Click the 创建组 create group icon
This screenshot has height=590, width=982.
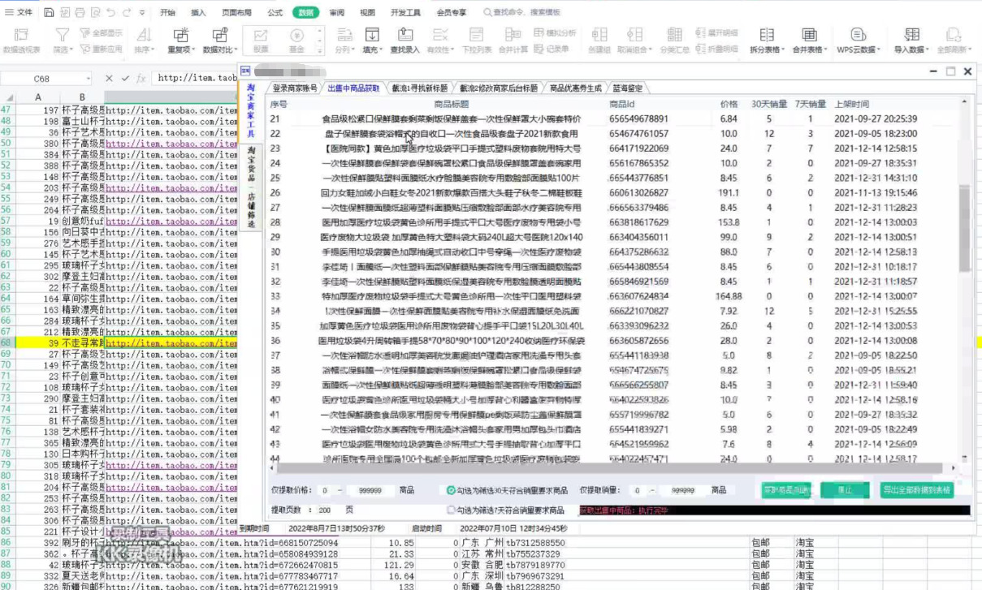[x=599, y=35]
